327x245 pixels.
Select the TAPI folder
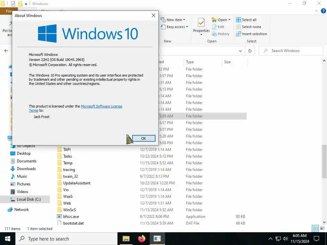pyautogui.click(x=67, y=150)
